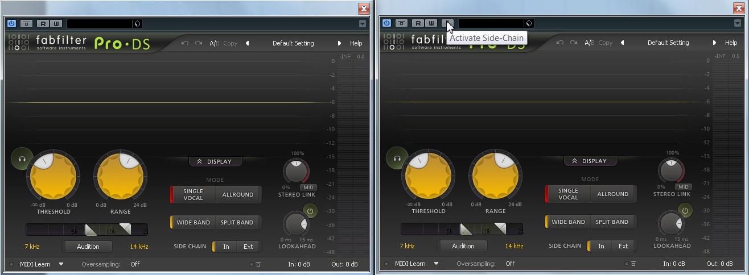Image resolution: width=749 pixels, height=275 pixels.
Task: Toggle plugin bypass power button in left window
Action: coord(11,24)
